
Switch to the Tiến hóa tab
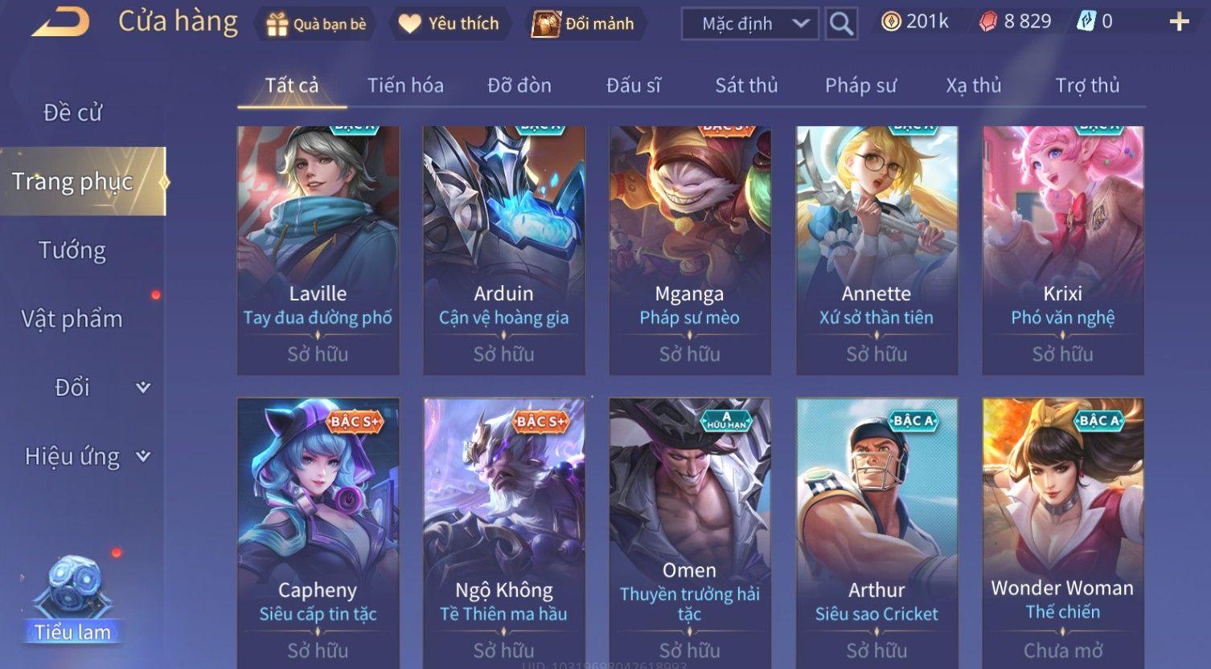pyautogui.click(x=405, y=85)
